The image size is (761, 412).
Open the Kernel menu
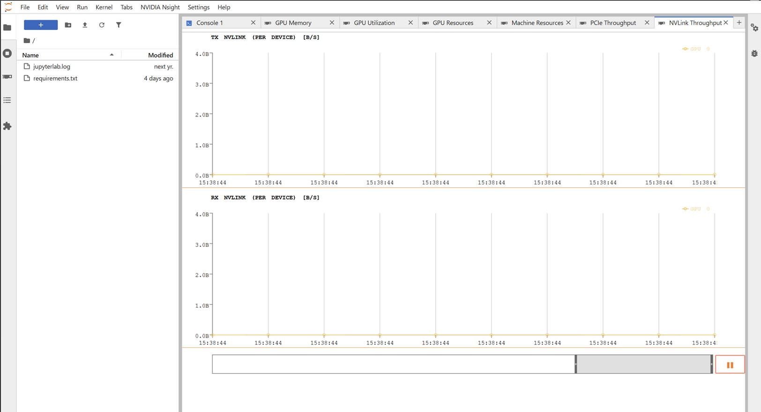point(104,7)
